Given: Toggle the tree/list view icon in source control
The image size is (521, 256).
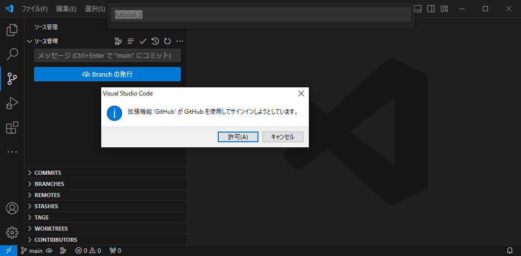Looking at the screenshot, I should 131,41.
